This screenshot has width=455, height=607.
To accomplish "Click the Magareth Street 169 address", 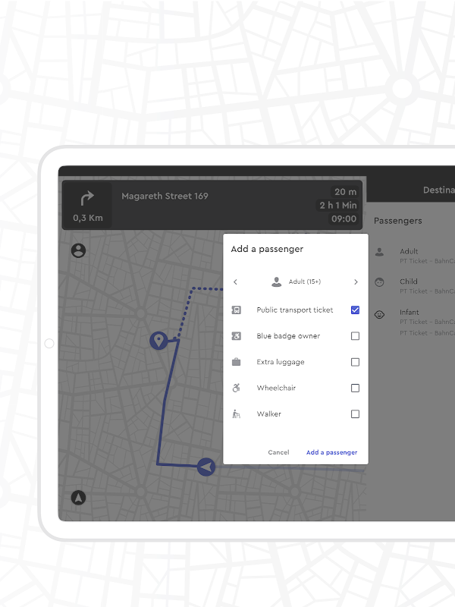I will click(x=165, y=196).
